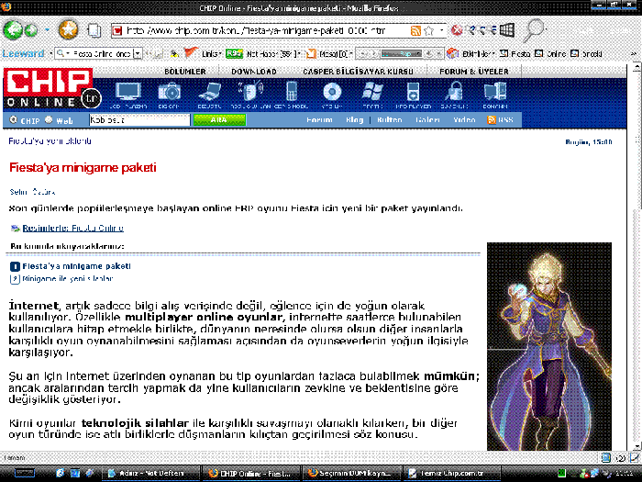Click the magnifying glass search icon
Viewport: 642px width, 482px height.
click(534, 29)
